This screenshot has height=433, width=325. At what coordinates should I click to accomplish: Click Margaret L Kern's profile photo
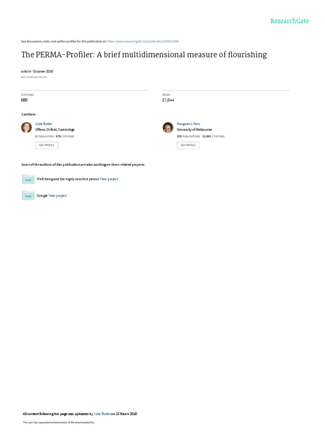tap(168, 128)
